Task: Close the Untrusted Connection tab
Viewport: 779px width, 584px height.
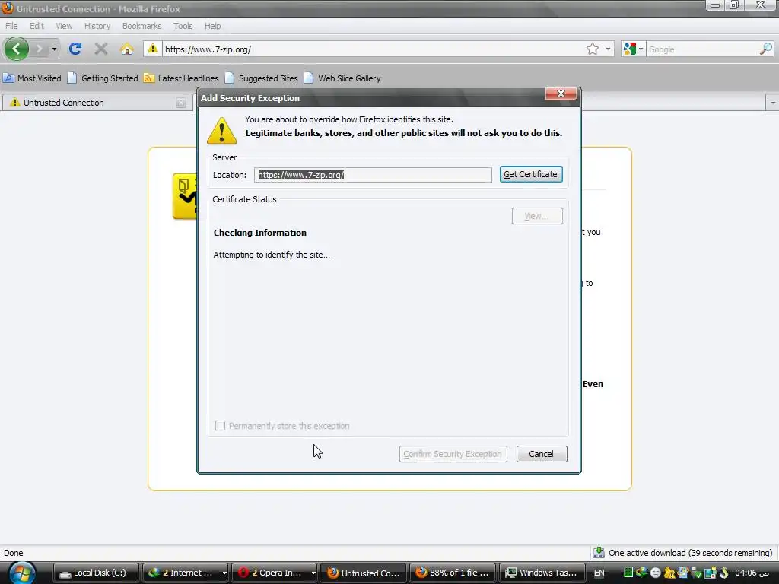Action: coord(181,103)
